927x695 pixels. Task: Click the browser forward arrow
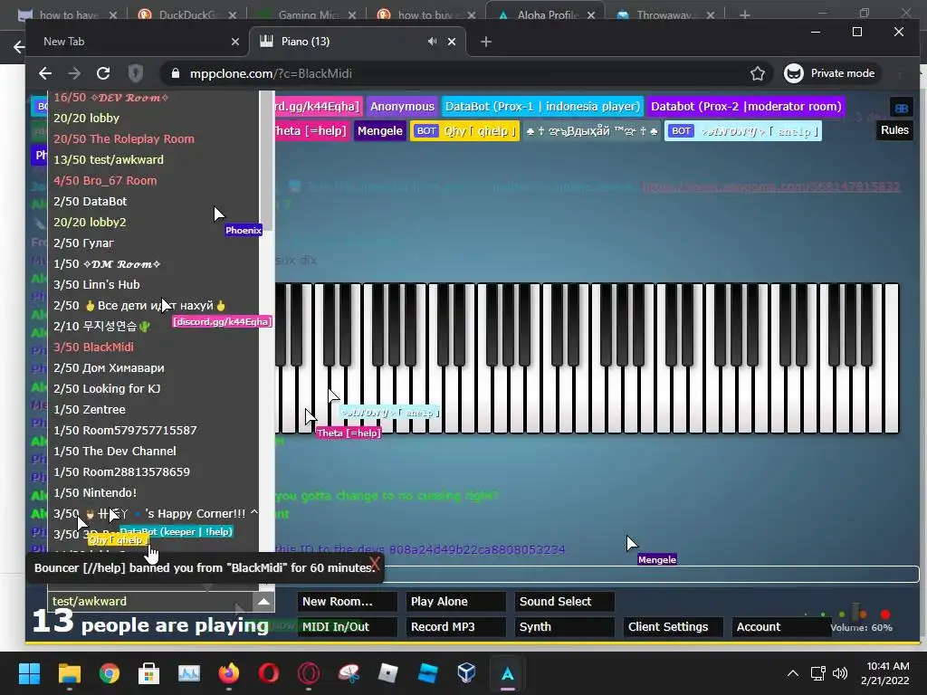click(x=74, y=73)
